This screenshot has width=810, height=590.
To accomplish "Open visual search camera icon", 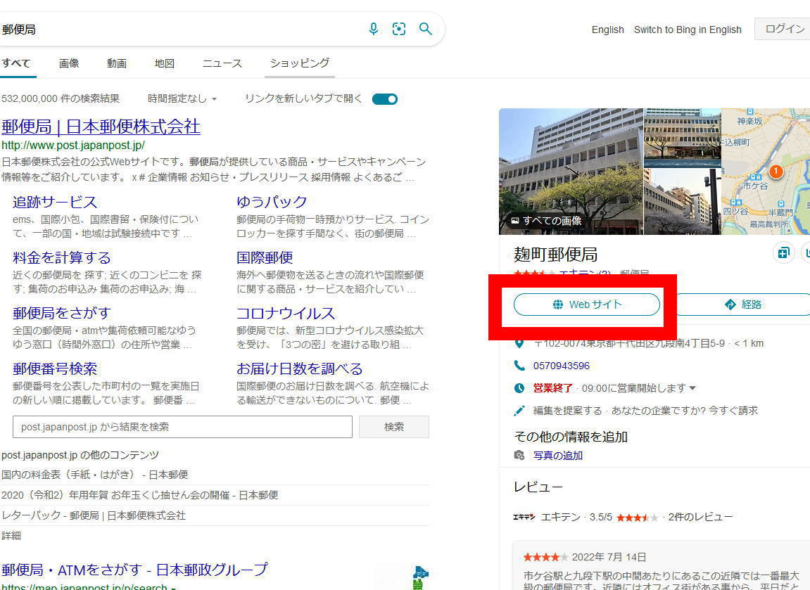I will pyautogui.click(x=399, y=29).
